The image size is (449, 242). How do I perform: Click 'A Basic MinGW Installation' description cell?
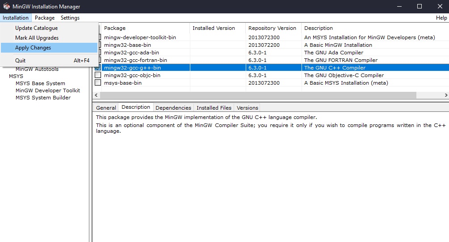pos(338,45)
